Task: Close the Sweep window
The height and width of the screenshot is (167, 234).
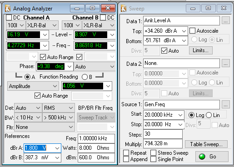Action: coord(224,8)
